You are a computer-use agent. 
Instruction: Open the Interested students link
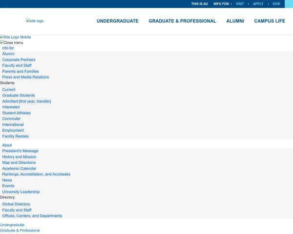[x=11, y=107]
